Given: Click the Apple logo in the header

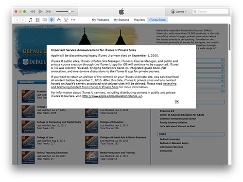Looking at the screenshot, I should [x=121, y=12].
